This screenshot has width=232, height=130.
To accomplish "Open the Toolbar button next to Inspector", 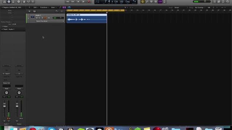I will [13, 1].
